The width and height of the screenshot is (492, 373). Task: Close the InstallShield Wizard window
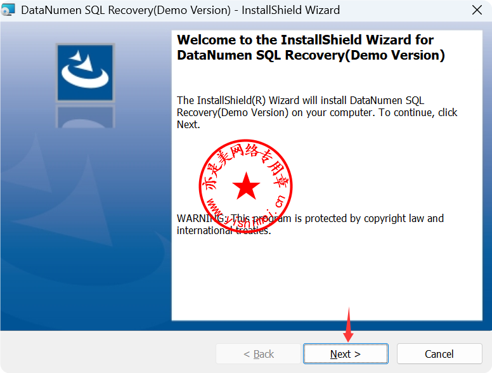(476, 10)
